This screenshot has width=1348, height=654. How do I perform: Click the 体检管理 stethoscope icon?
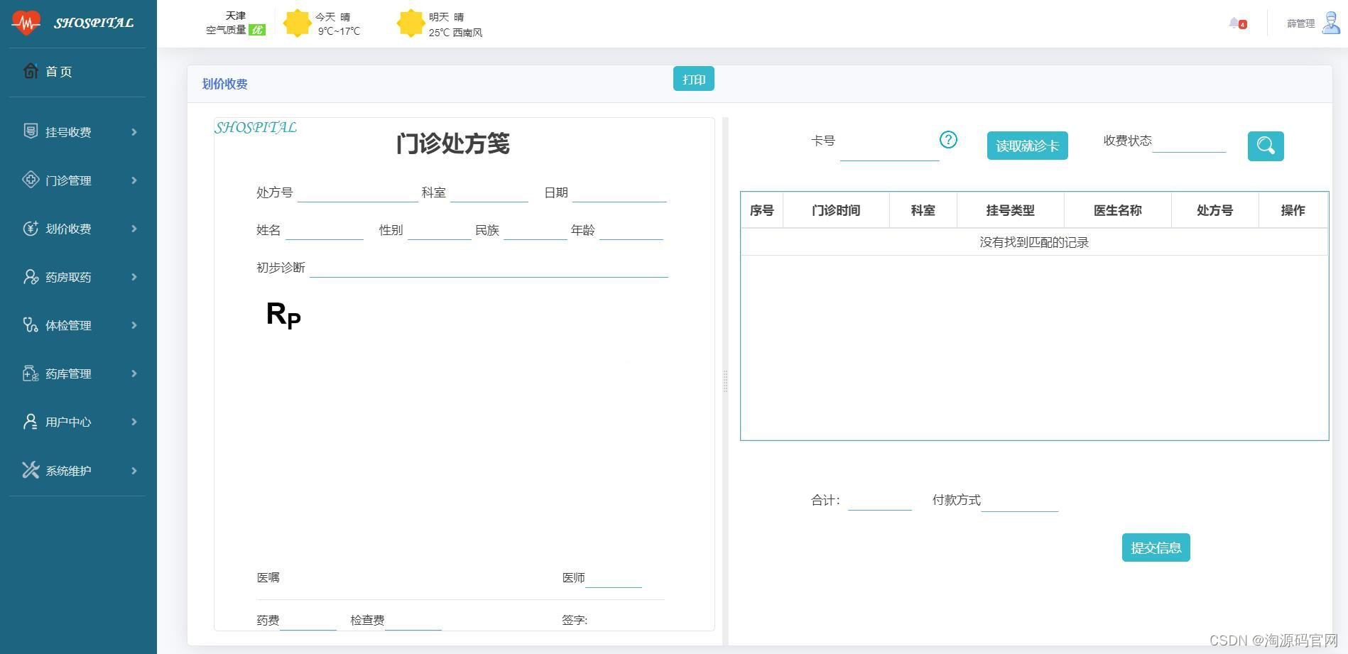(31, 325)
